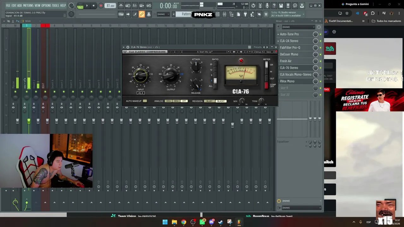404x227 pixels.
Task: Start playback with the play button
Action: coord(87,6)
